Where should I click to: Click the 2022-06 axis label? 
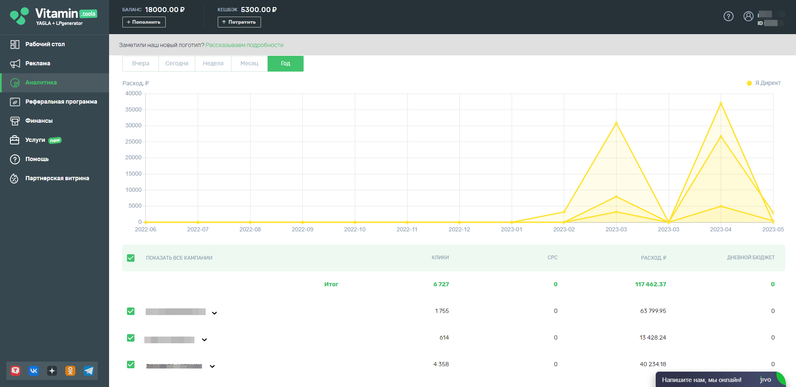click(146, 229)
